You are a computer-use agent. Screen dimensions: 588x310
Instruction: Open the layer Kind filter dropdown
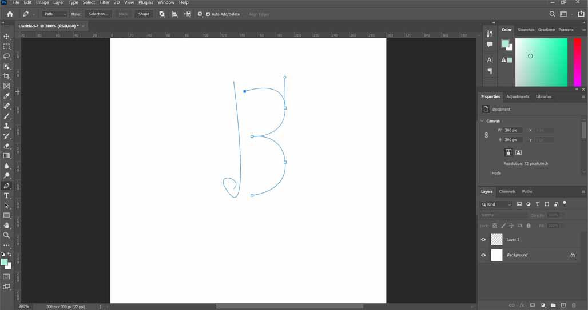pyautogui.click(x=496, y=204)
